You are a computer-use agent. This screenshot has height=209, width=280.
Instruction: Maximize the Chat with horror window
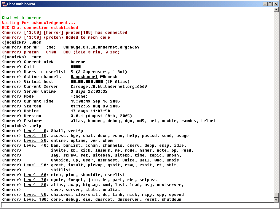tap(270, 4)
